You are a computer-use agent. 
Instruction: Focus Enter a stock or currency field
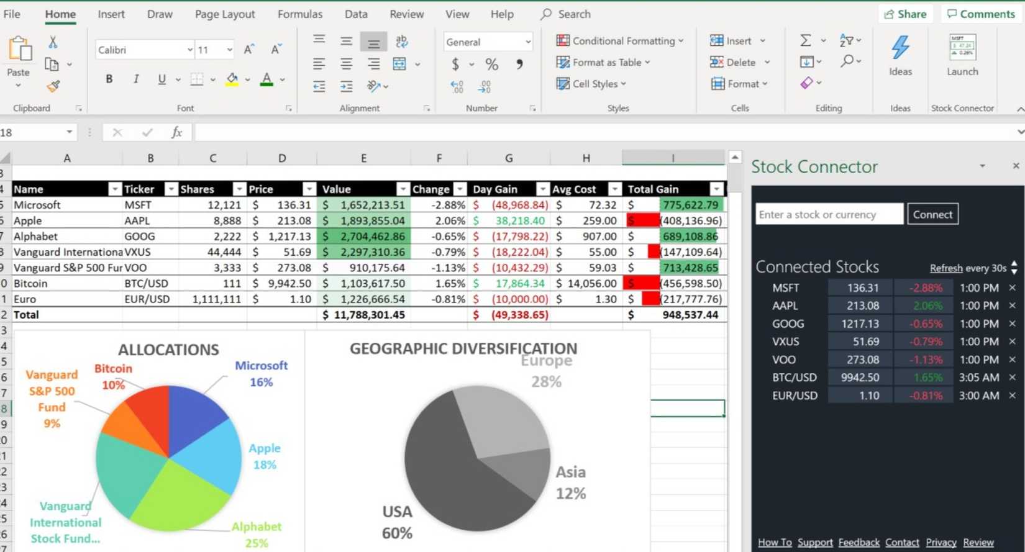pos(829,214)
